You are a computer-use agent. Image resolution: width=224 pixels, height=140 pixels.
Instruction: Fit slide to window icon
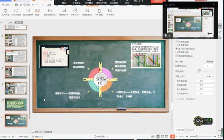pyautogui.click(x=220, y=137)
